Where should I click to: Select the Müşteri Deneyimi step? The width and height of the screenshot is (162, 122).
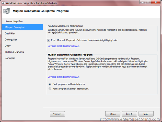tap(22, 27)
